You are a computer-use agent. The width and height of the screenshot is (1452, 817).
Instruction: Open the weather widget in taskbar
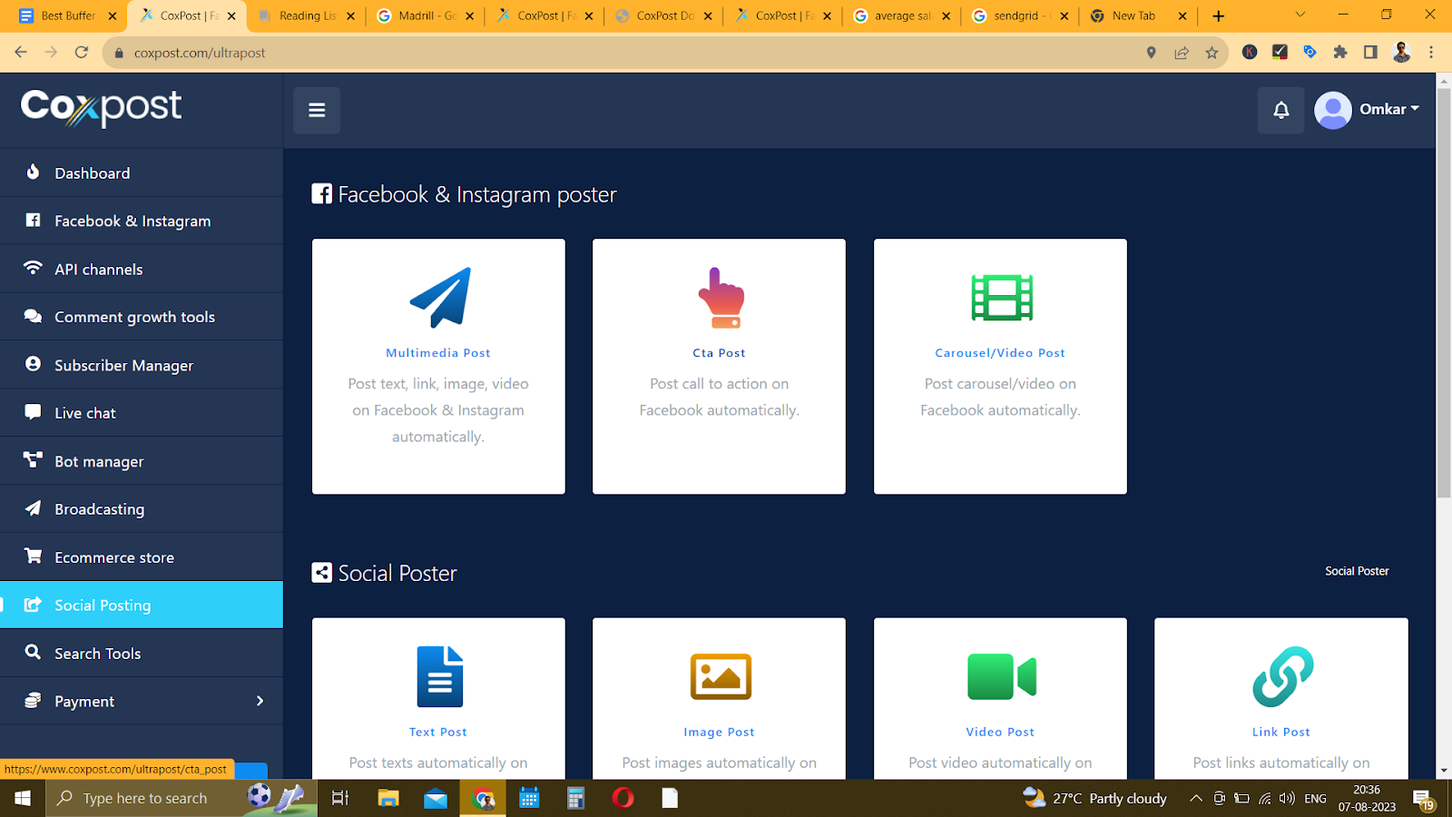point(1094,798)
